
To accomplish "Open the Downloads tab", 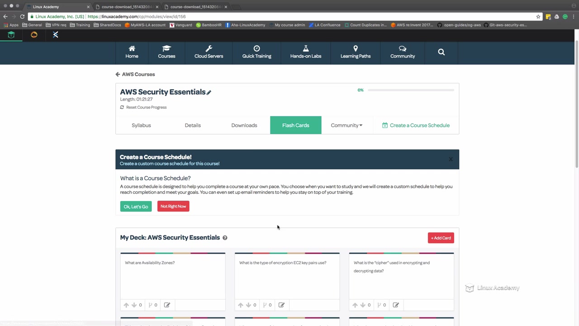I will click(x=244, y=125).
